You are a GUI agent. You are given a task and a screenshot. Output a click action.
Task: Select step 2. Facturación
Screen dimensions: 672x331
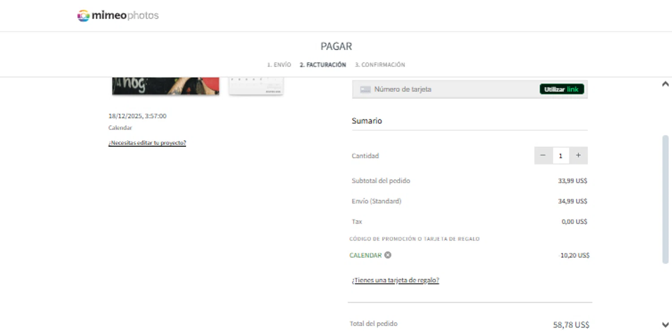coord(323,65)
